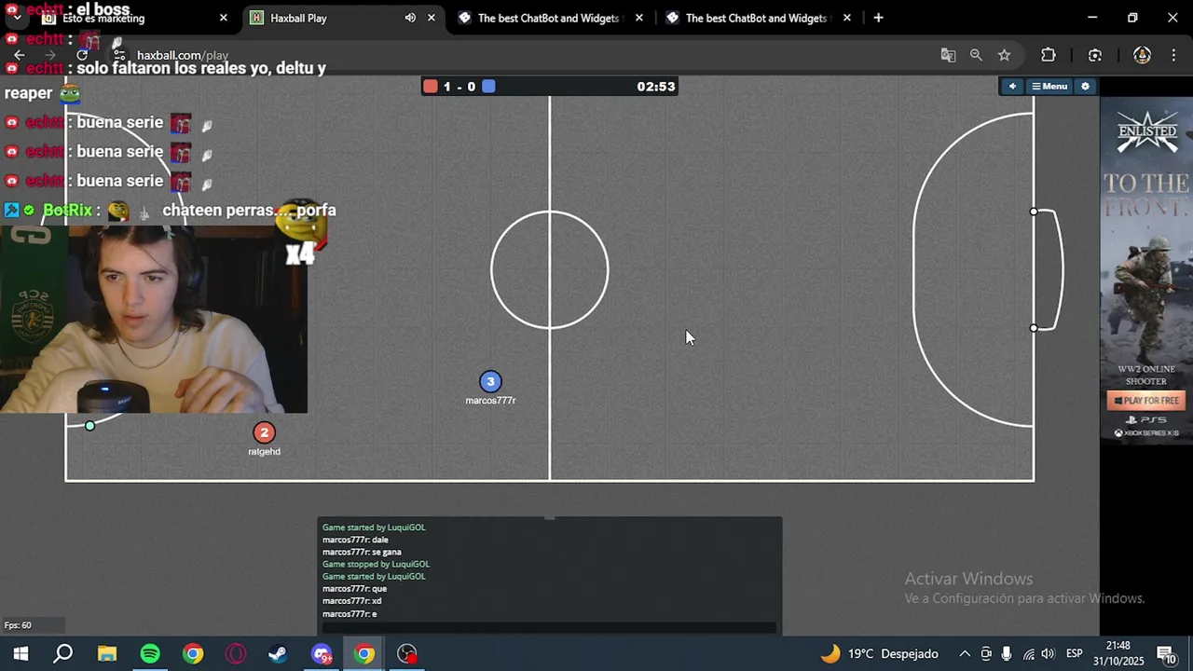This screenshot has height=671, width=1193.
Task: Click the Haxball chat input field
Action: (x=549, y=627)
